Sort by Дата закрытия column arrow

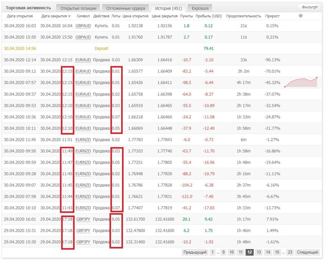tap(69, 16)
